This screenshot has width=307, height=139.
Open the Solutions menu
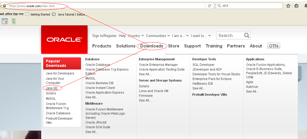click(126, 46)
